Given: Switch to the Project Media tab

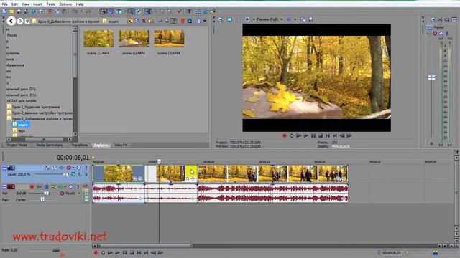Looking at the screenshot, I should click(17, 145).
